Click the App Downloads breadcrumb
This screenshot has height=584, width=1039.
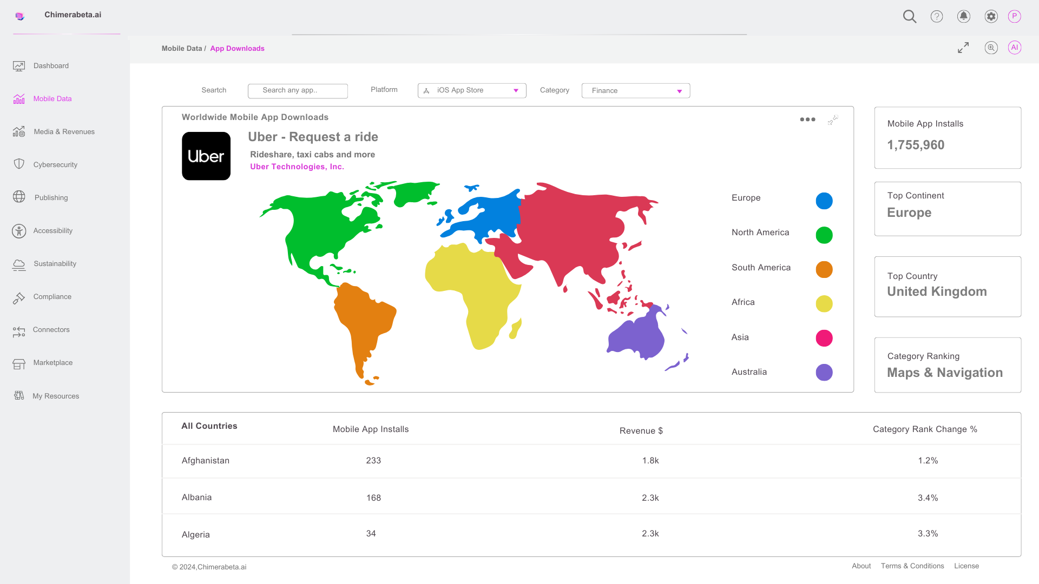coord(237,49)
